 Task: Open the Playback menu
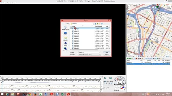[9, 3]
